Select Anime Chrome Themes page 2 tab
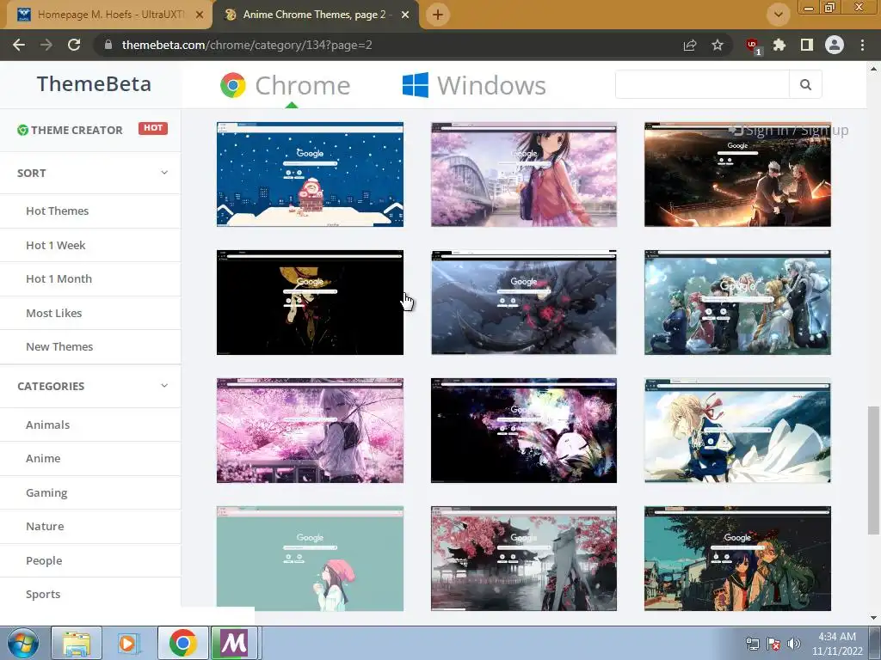Viewport: 881px width, 660px height. click(315, 15)
